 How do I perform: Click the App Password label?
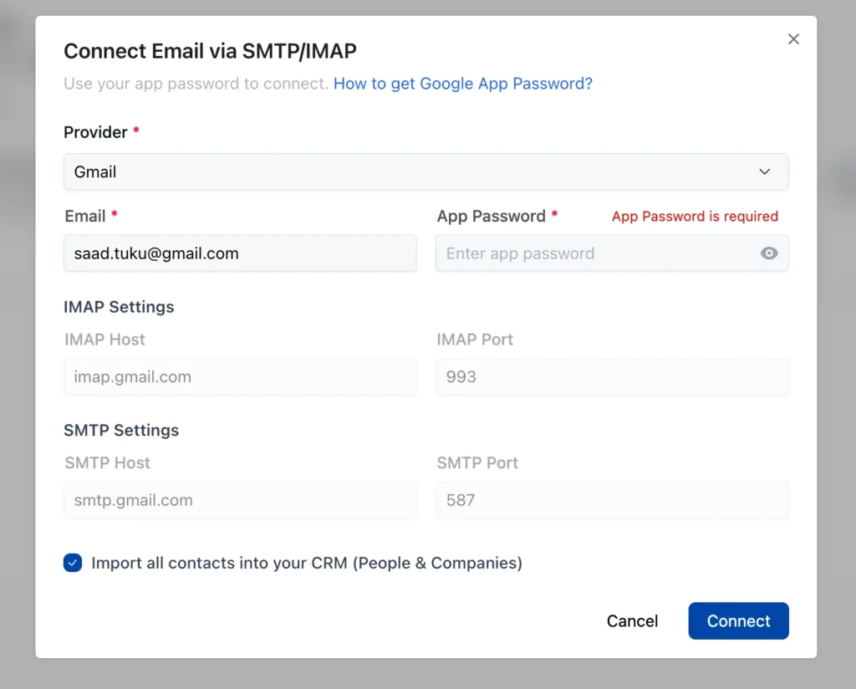coord(491,217)
